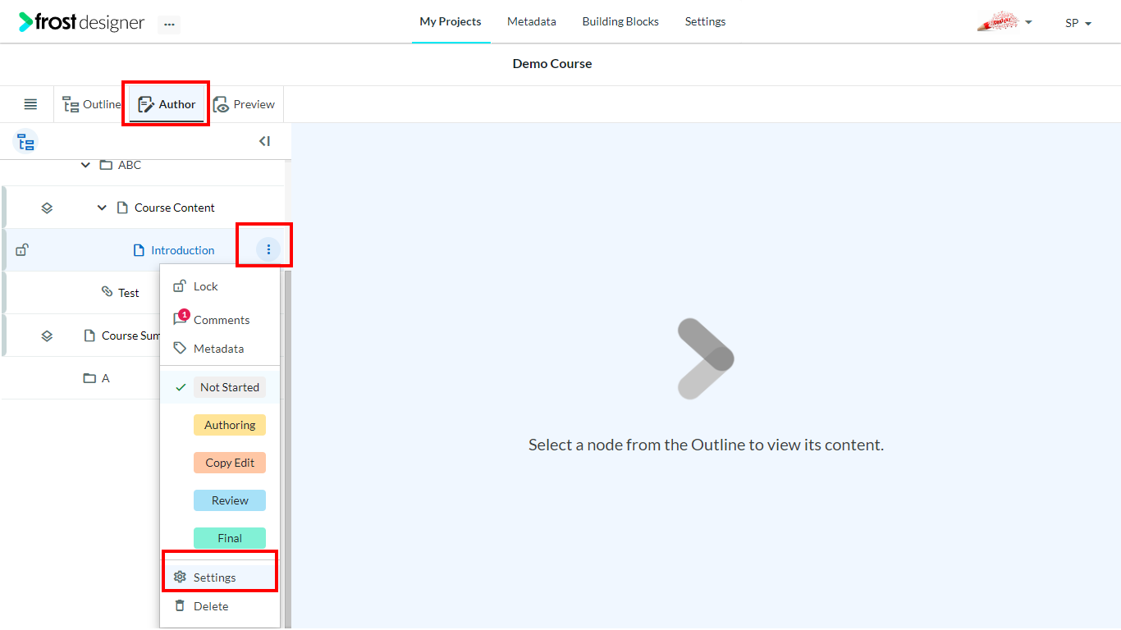Image resolution: width=1121 pixels, height=630 pixels.
Task: Open the Metadata top navigation item
Action: 532,22
